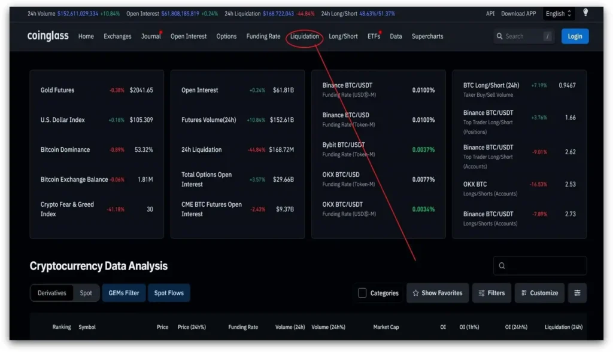Click the Gold Futures row
The image size is (613, 352).
tap(96, 90)
